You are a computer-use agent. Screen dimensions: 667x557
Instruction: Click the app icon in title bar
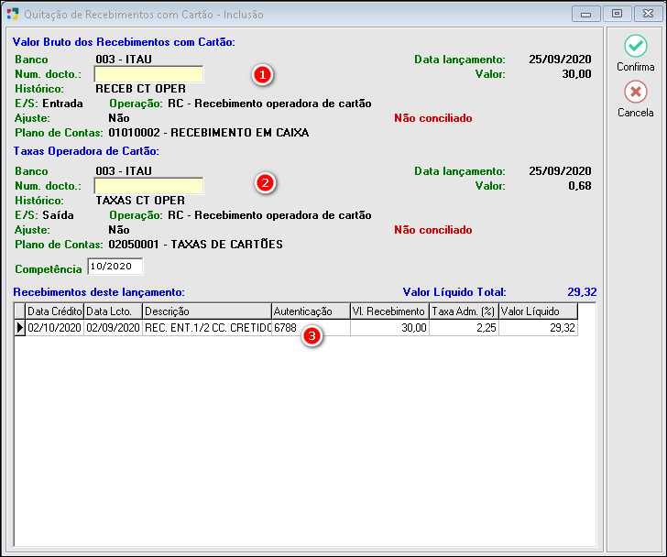pos(13,14)
